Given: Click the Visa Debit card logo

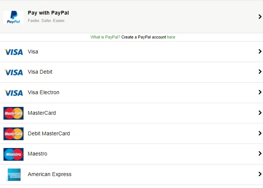Looking at the screenshot, I should (13, 72).
